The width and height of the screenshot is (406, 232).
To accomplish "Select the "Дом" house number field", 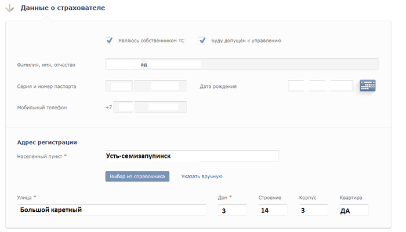I will point(232,211).
